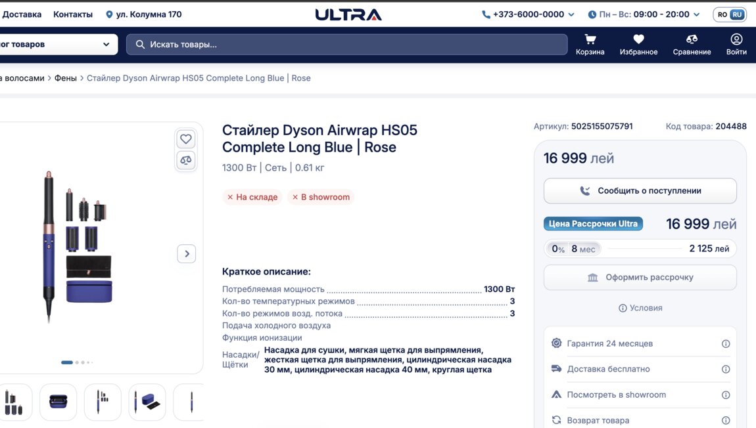Show next product image with arrow

point(187,254)
